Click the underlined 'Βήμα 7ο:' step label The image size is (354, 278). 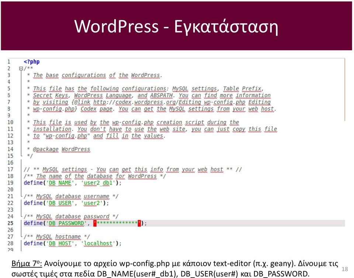tap(27, 263)
